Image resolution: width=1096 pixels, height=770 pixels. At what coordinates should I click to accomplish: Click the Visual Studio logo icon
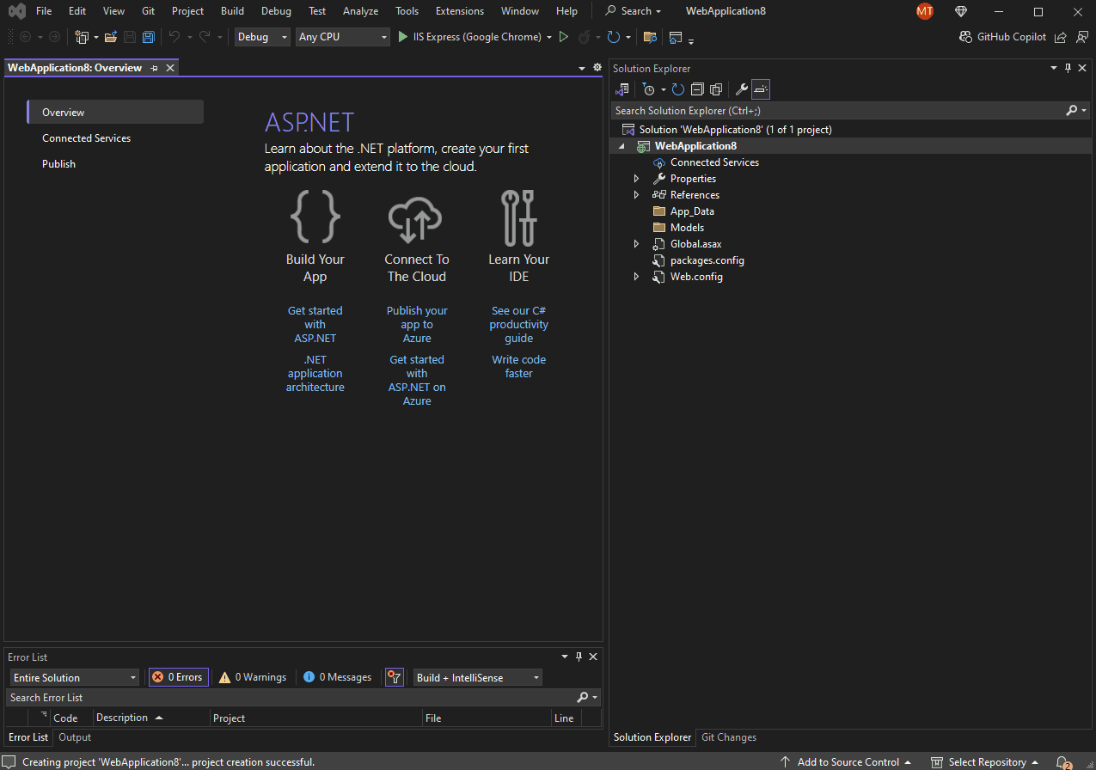[16, 11]
